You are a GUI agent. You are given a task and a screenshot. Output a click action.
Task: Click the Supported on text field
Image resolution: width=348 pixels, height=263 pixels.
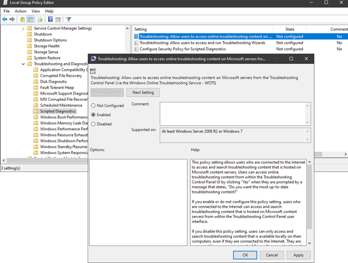click(233, 135)
